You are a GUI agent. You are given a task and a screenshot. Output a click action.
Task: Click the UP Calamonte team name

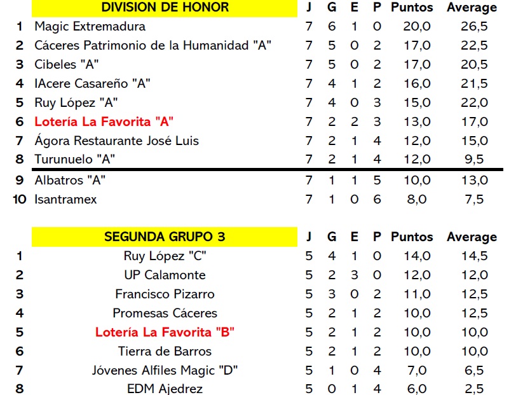click(x=165, y=275)
